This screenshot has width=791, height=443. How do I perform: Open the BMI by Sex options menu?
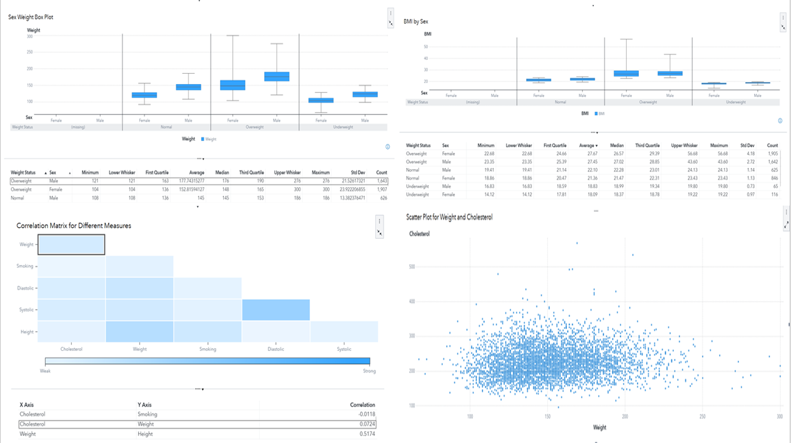783,18
